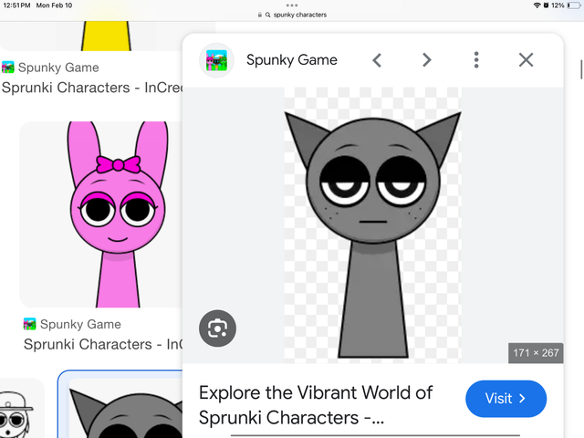This screenshot has height=438, width=584.
Task: Go to the previous image result
Action: pos(377,60)
